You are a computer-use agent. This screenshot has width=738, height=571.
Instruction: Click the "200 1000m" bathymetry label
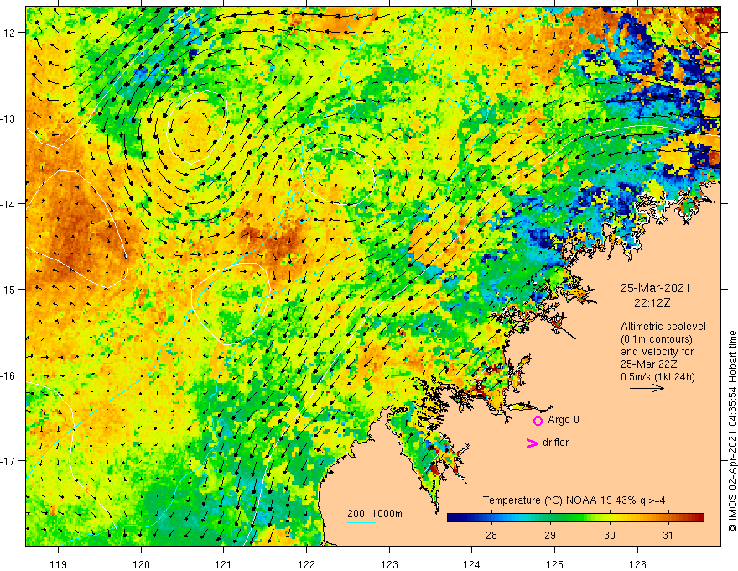tap(375, 514)
